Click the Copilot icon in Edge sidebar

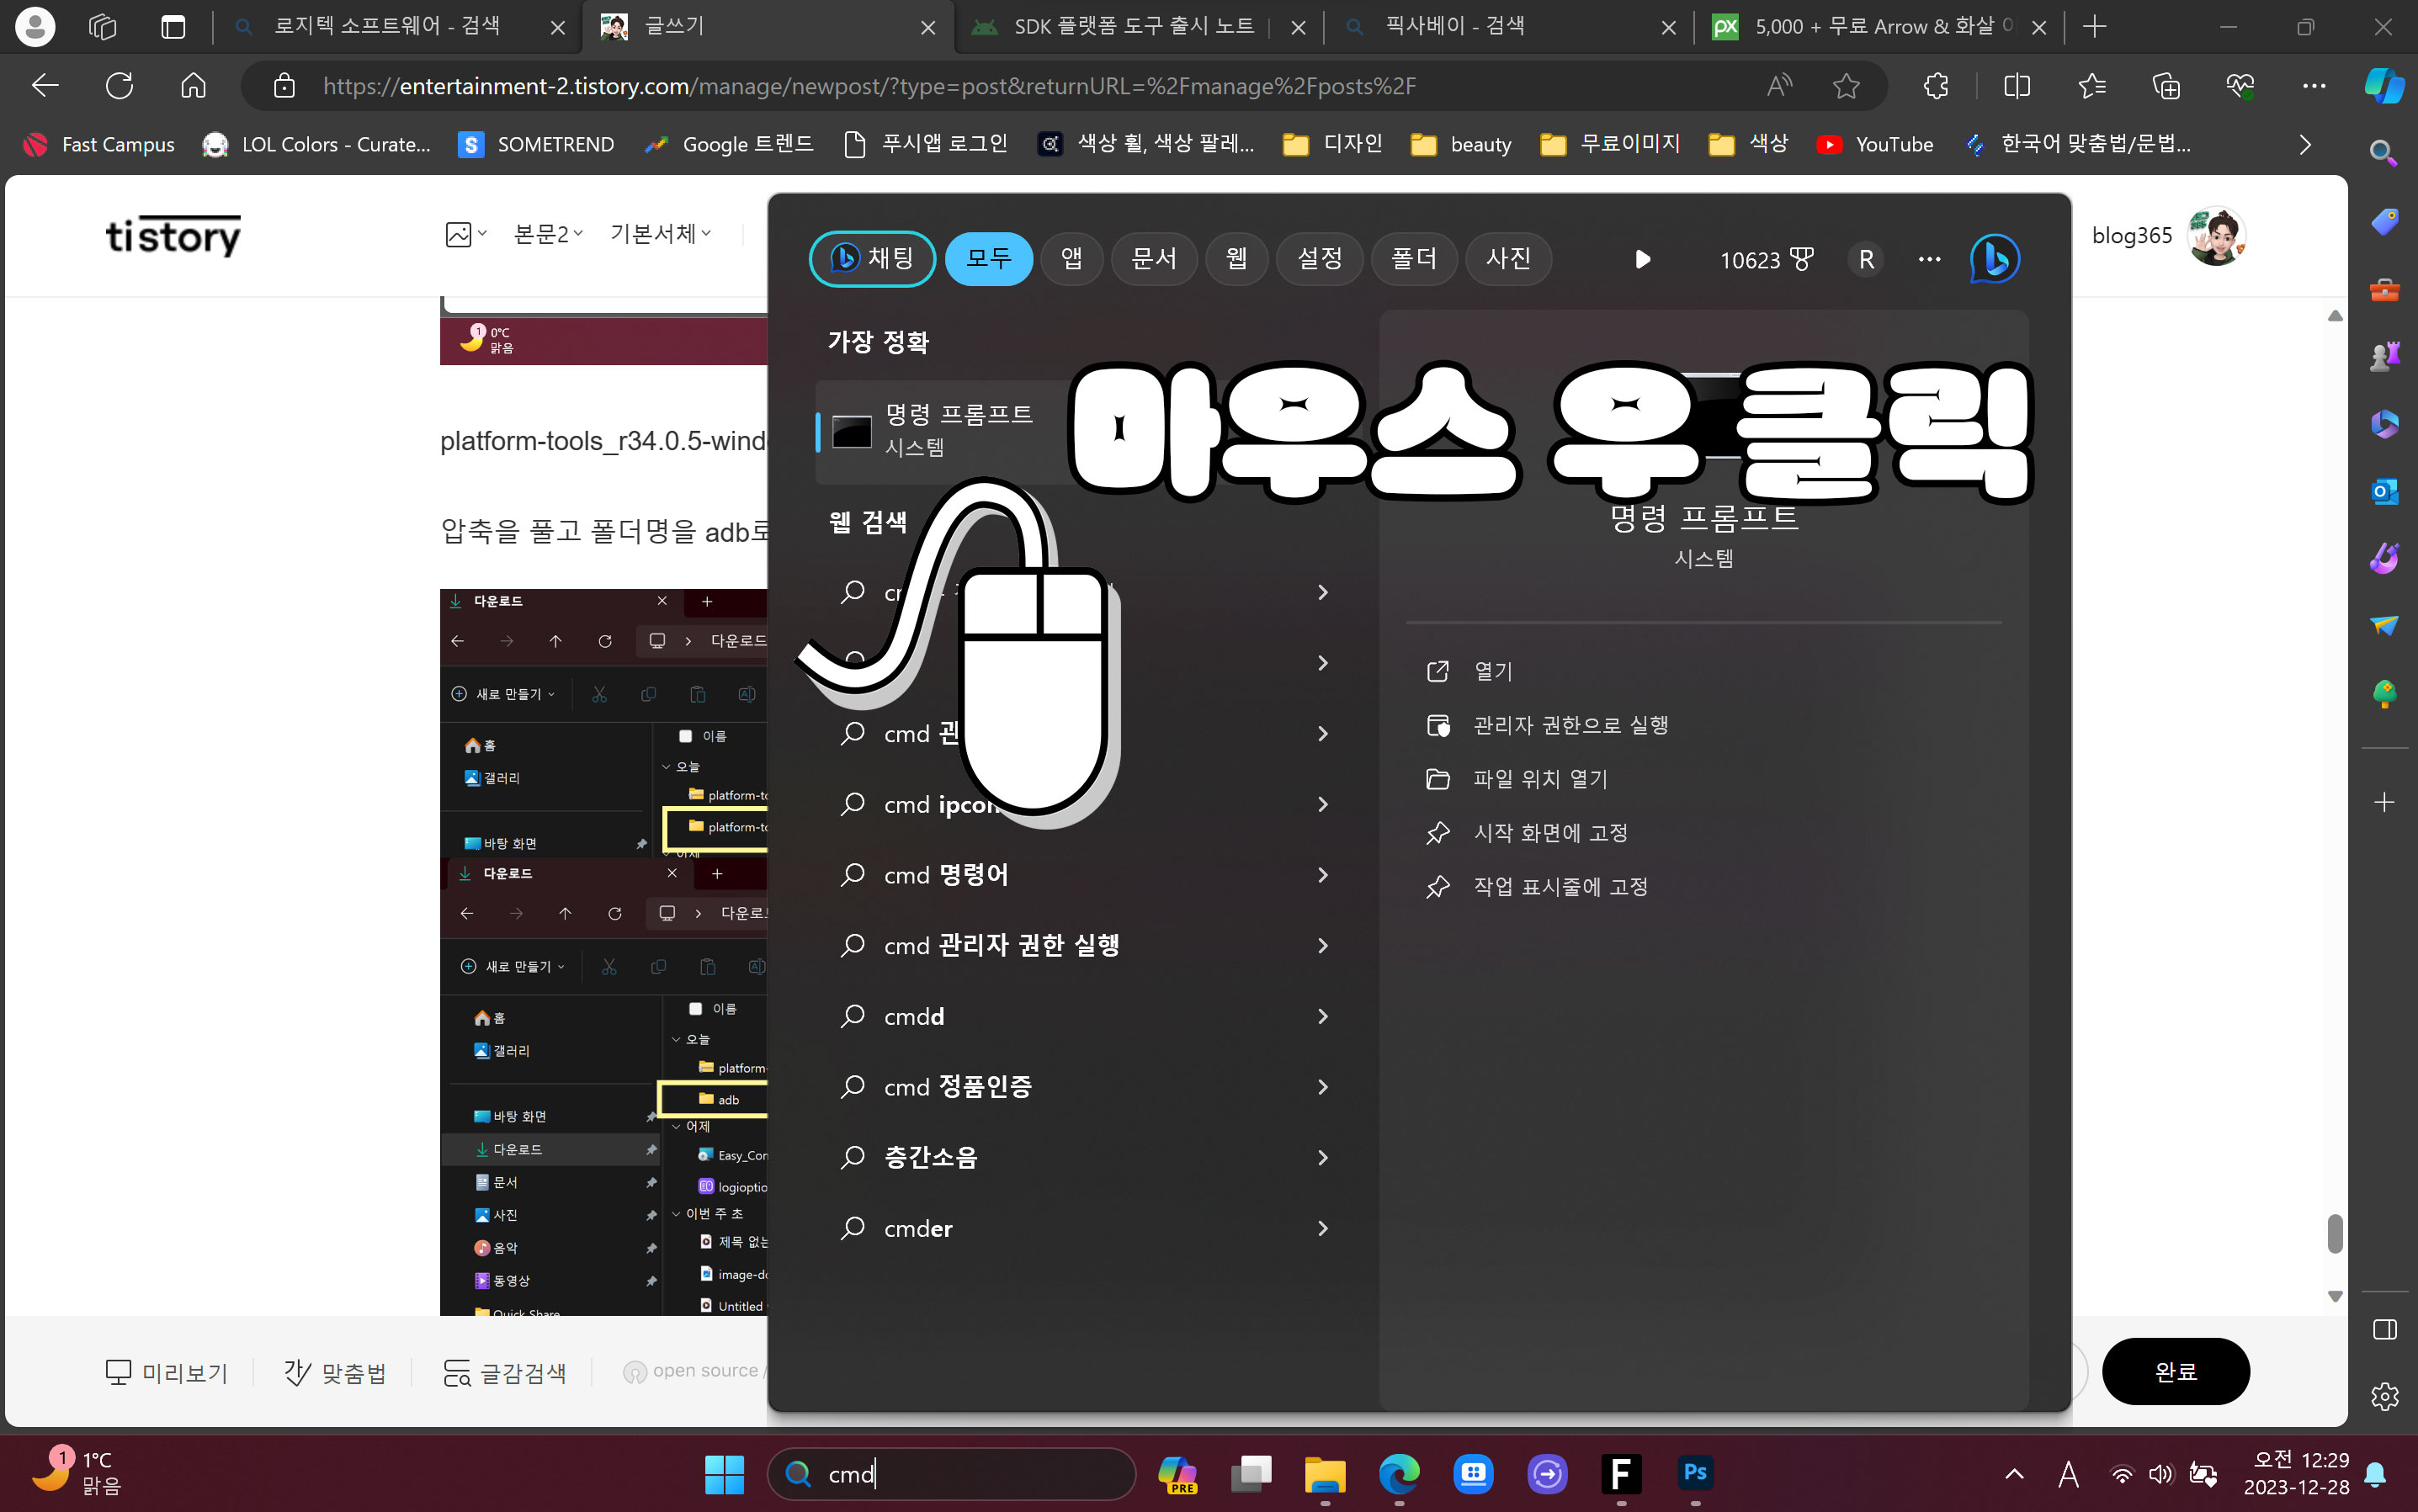pos(2384,86)
